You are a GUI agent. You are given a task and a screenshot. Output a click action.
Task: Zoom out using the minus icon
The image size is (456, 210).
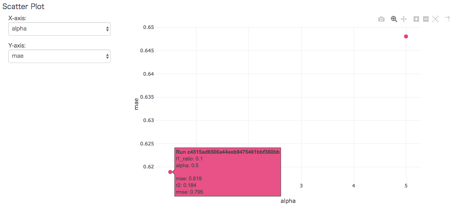426,19
